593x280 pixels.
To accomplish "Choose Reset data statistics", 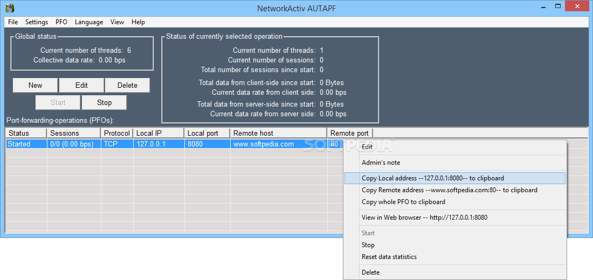I will click(x=455, y=256).
